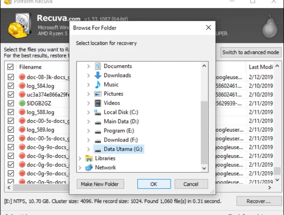Uncheck the $IDGB2GZ checkbox
This screenshot has height=215, width=284.
click(11, 103)
